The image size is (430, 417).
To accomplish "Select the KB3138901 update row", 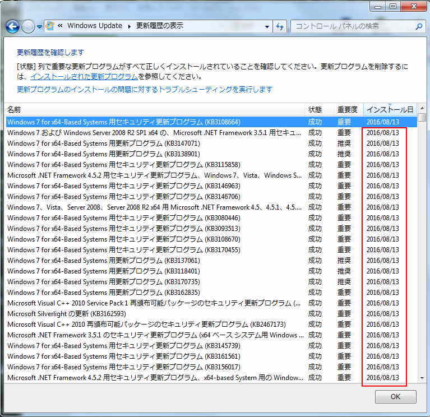I will [x=211, y=154].
